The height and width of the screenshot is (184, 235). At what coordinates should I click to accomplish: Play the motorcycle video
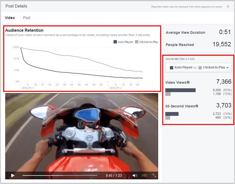click(x=13, y=176)
